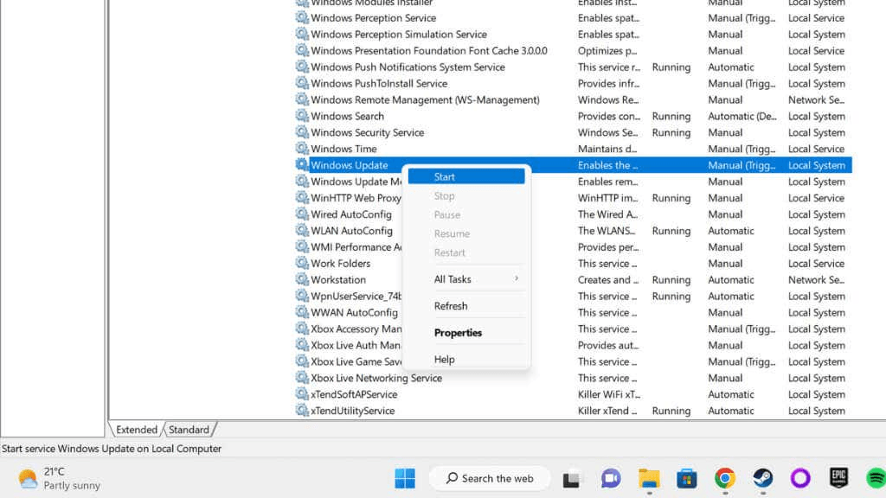Select Windows PushToInstall Service name
Viewport: 886px width, 498px height.
[x=379, y=83]
